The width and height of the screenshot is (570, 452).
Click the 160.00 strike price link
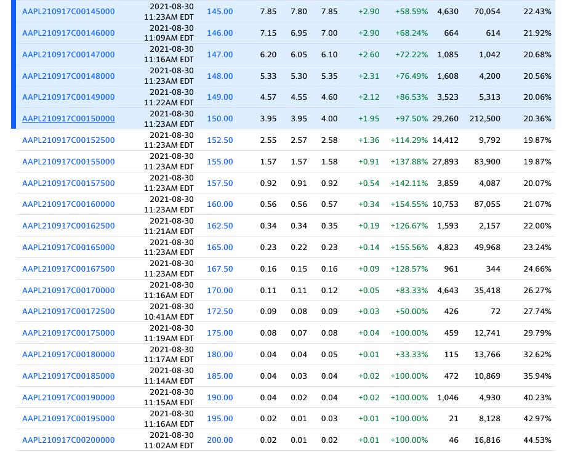click(x=220, y=204)
